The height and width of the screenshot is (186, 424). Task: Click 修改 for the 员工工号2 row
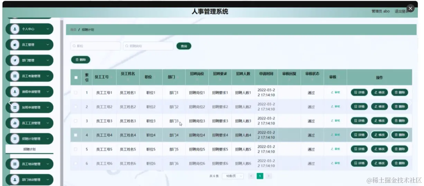tap(379, 106)
